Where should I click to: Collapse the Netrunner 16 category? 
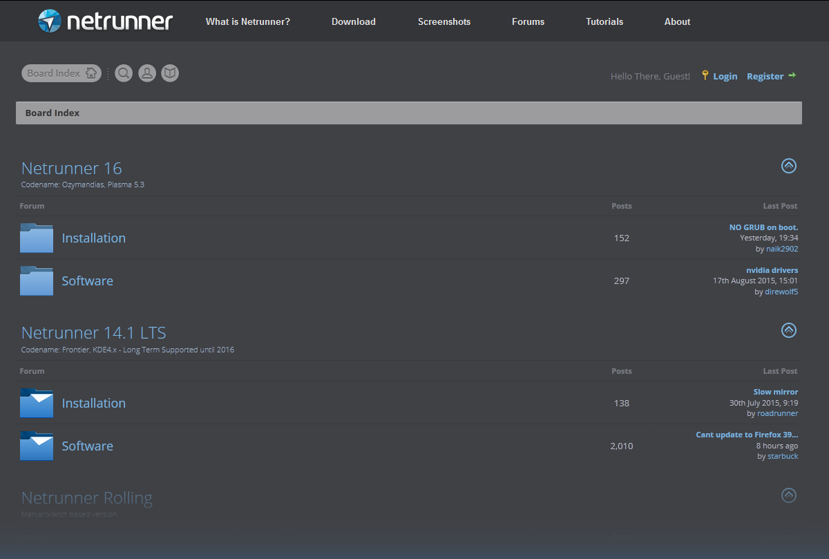tap(789, 166)
